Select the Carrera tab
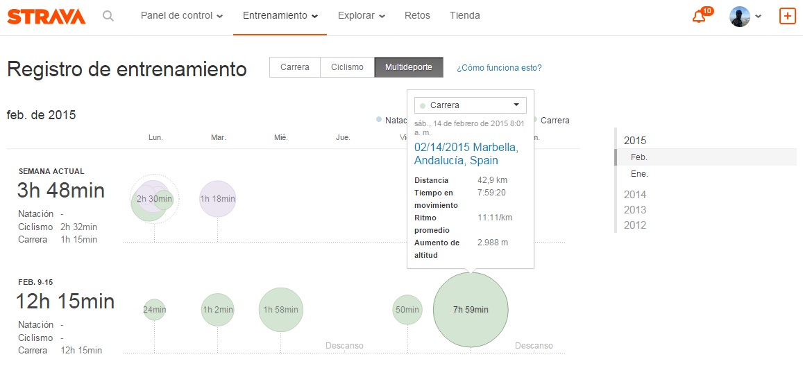This screenshot has width=803, height=368. pyautogui.click(x=295, y=67)
